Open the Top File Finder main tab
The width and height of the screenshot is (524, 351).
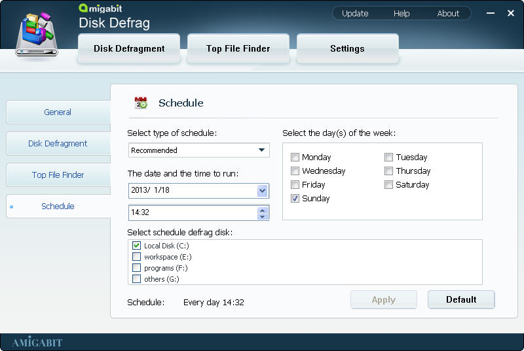238,48
